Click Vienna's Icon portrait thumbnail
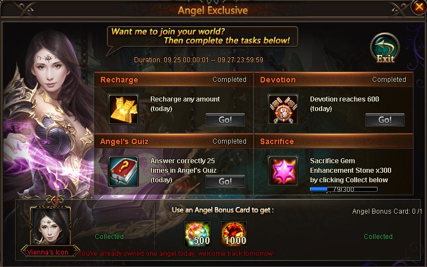 (50, 226)
